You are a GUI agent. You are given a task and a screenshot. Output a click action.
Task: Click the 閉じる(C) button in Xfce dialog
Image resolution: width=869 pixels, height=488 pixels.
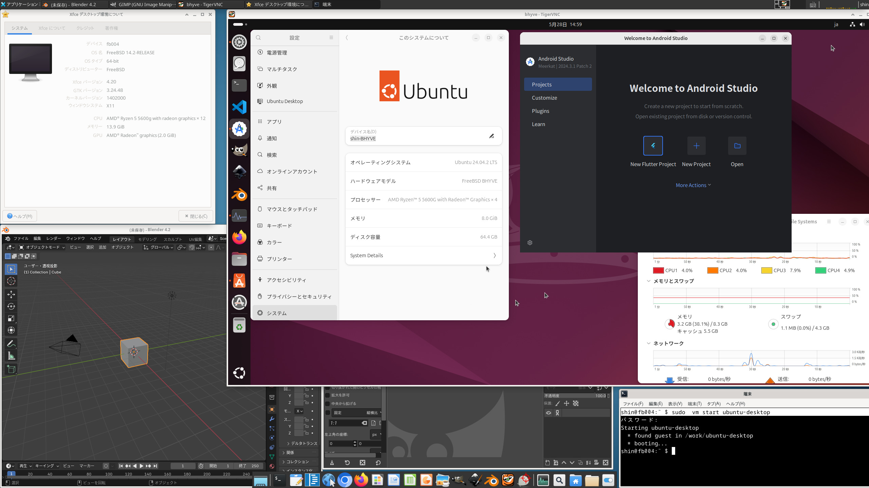pos(196,216)
